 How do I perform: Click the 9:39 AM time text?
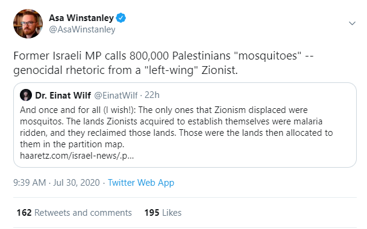30,183
